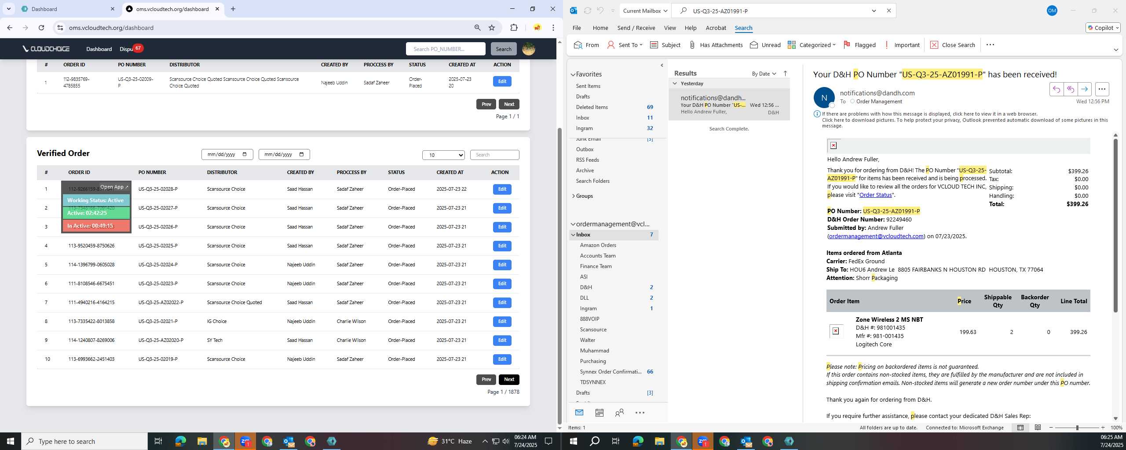The height and width of the screenshot is (450, 1126).
Task: Edit order US-Q3-25-02028-P
Action: (502, 189)
